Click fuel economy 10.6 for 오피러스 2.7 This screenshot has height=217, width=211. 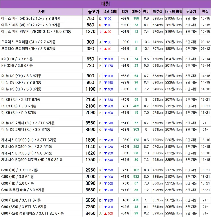pyautogui.click(x=146, y=42)
